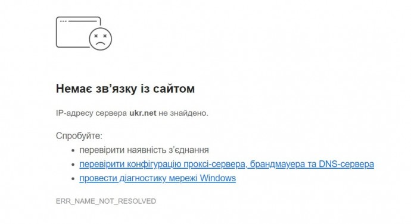
Task: Click the address bar line in window icon
Action: coord(83,21)
